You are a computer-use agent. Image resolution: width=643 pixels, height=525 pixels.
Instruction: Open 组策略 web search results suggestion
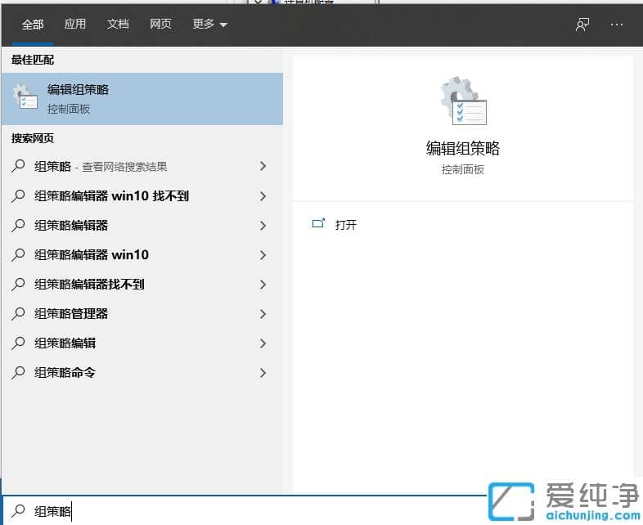101,167
